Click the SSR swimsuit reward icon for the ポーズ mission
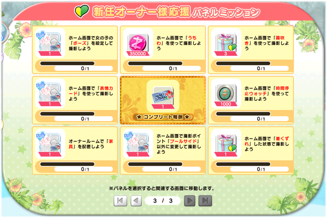 point(50,43)
